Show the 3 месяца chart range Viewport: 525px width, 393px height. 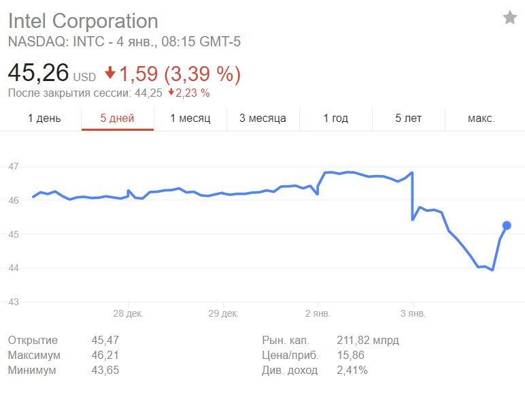coord(262,119)
